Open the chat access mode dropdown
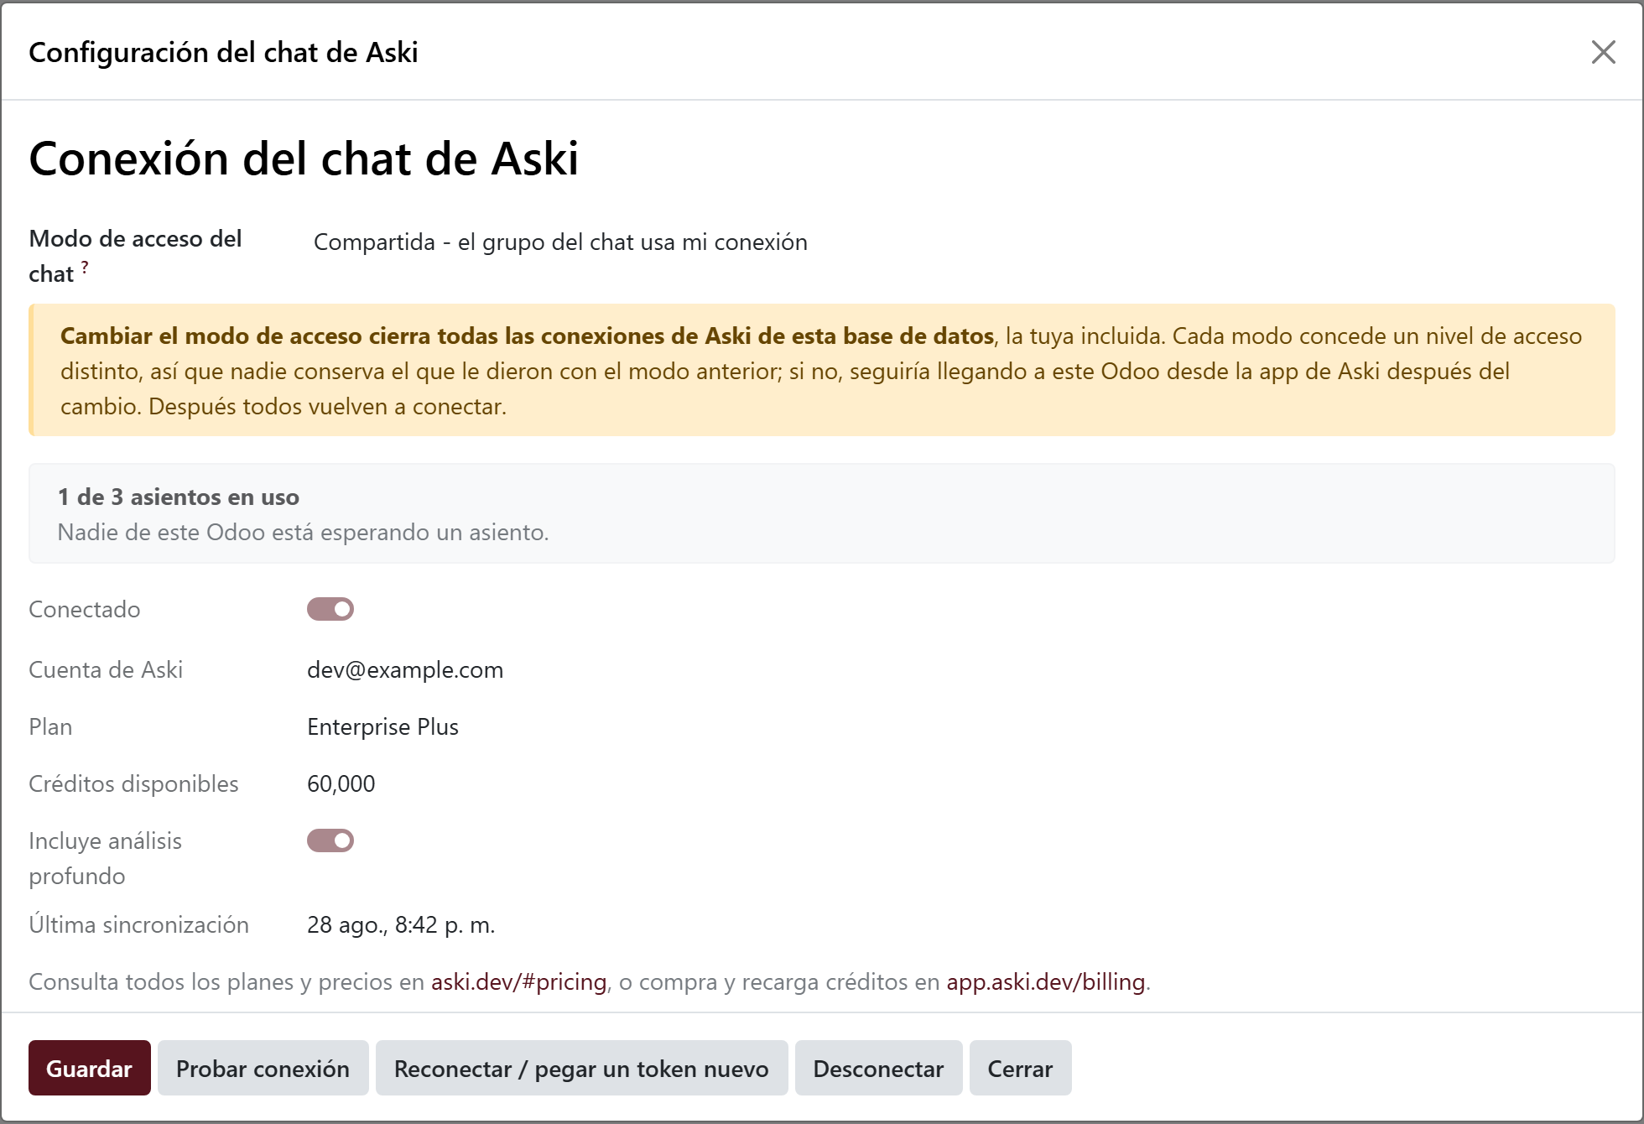 [960, 242]
